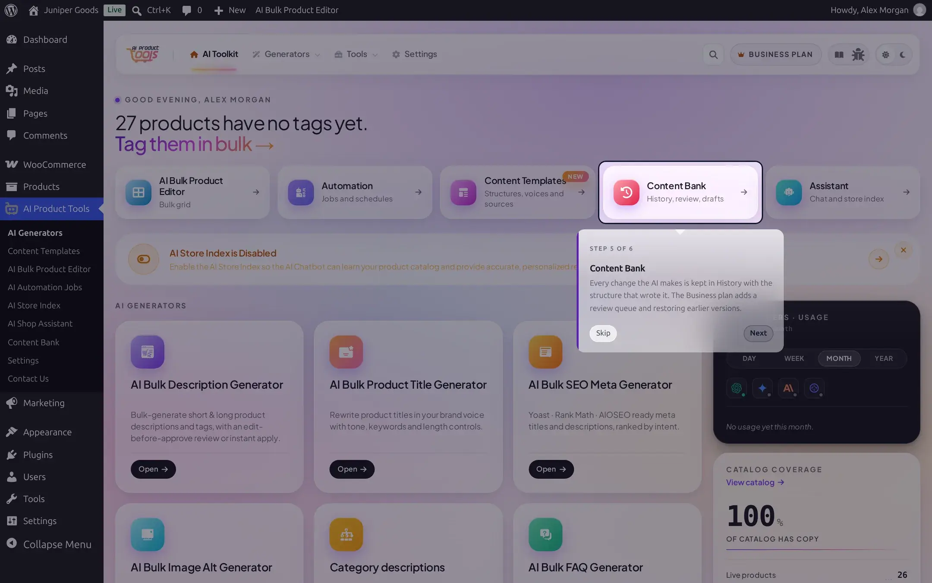Open the Automation card arrow
932x583 pixels.
pyautogui.click(x=418, y=192)
